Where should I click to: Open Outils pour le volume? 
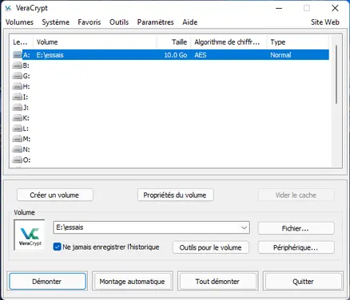(x=211, y=247)
